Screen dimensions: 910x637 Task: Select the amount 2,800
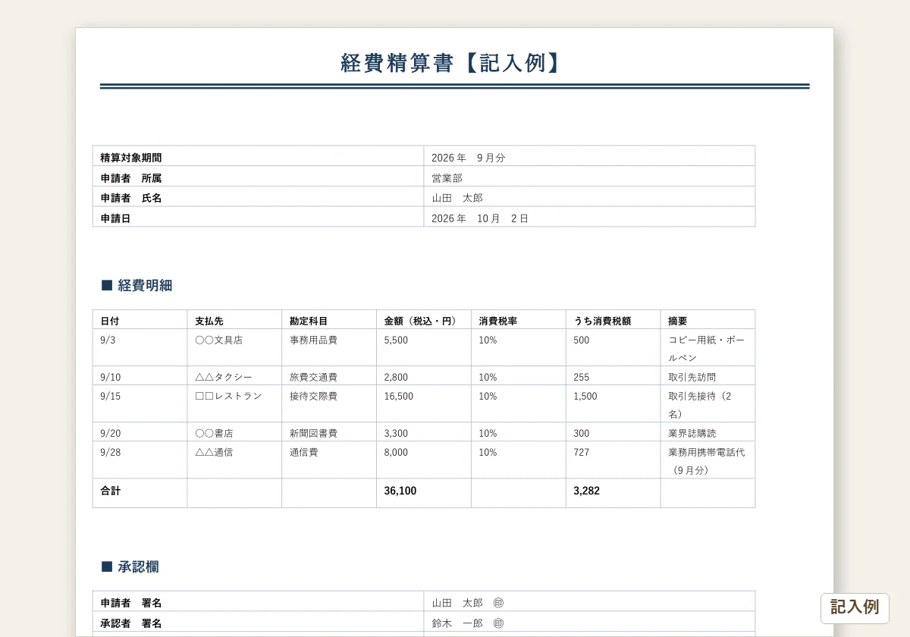(396, 377)
